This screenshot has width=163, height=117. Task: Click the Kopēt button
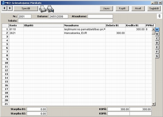pos(122,8)
